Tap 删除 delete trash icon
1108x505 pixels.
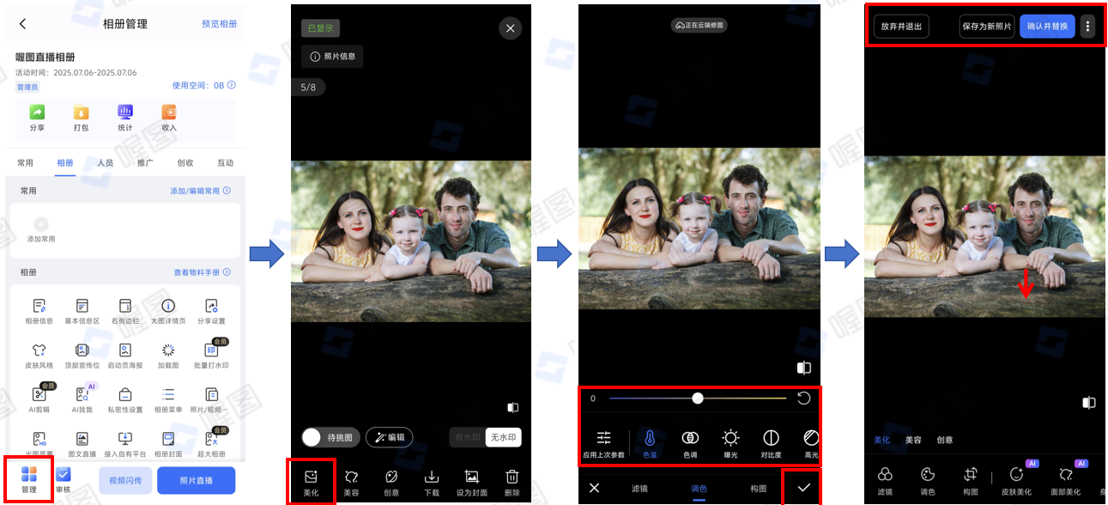(512, 477)
